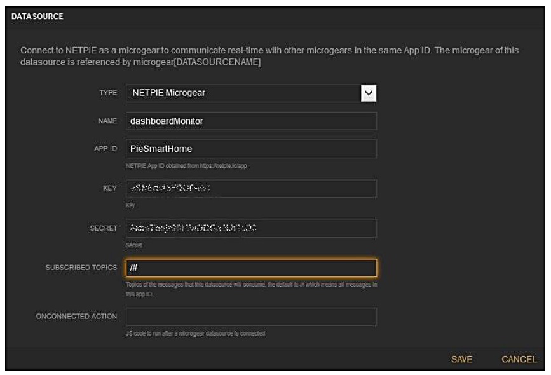
Task: Click the NAME field label
Action: click(x=108, y=121)
